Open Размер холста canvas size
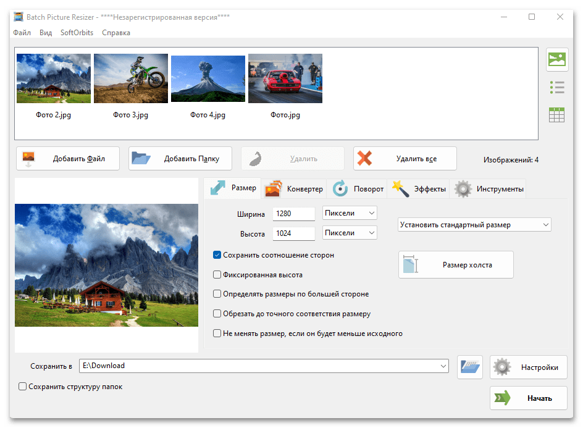Image resolution: width=583 pixels, height=428 pixels. pyautogui.click(x=456, y=264)
